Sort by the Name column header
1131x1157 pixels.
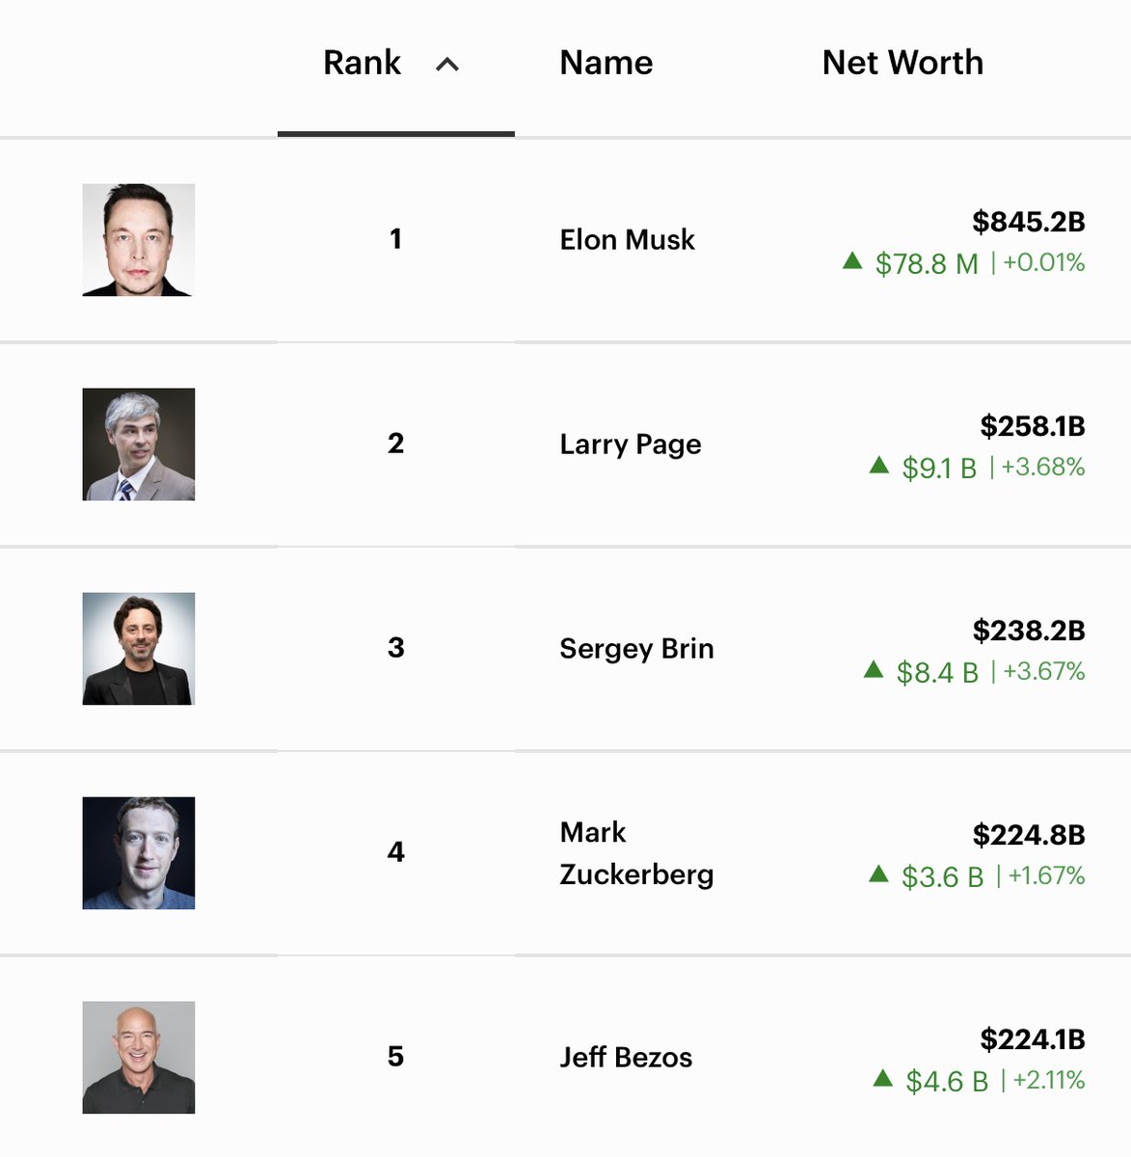tap(606, 63)
